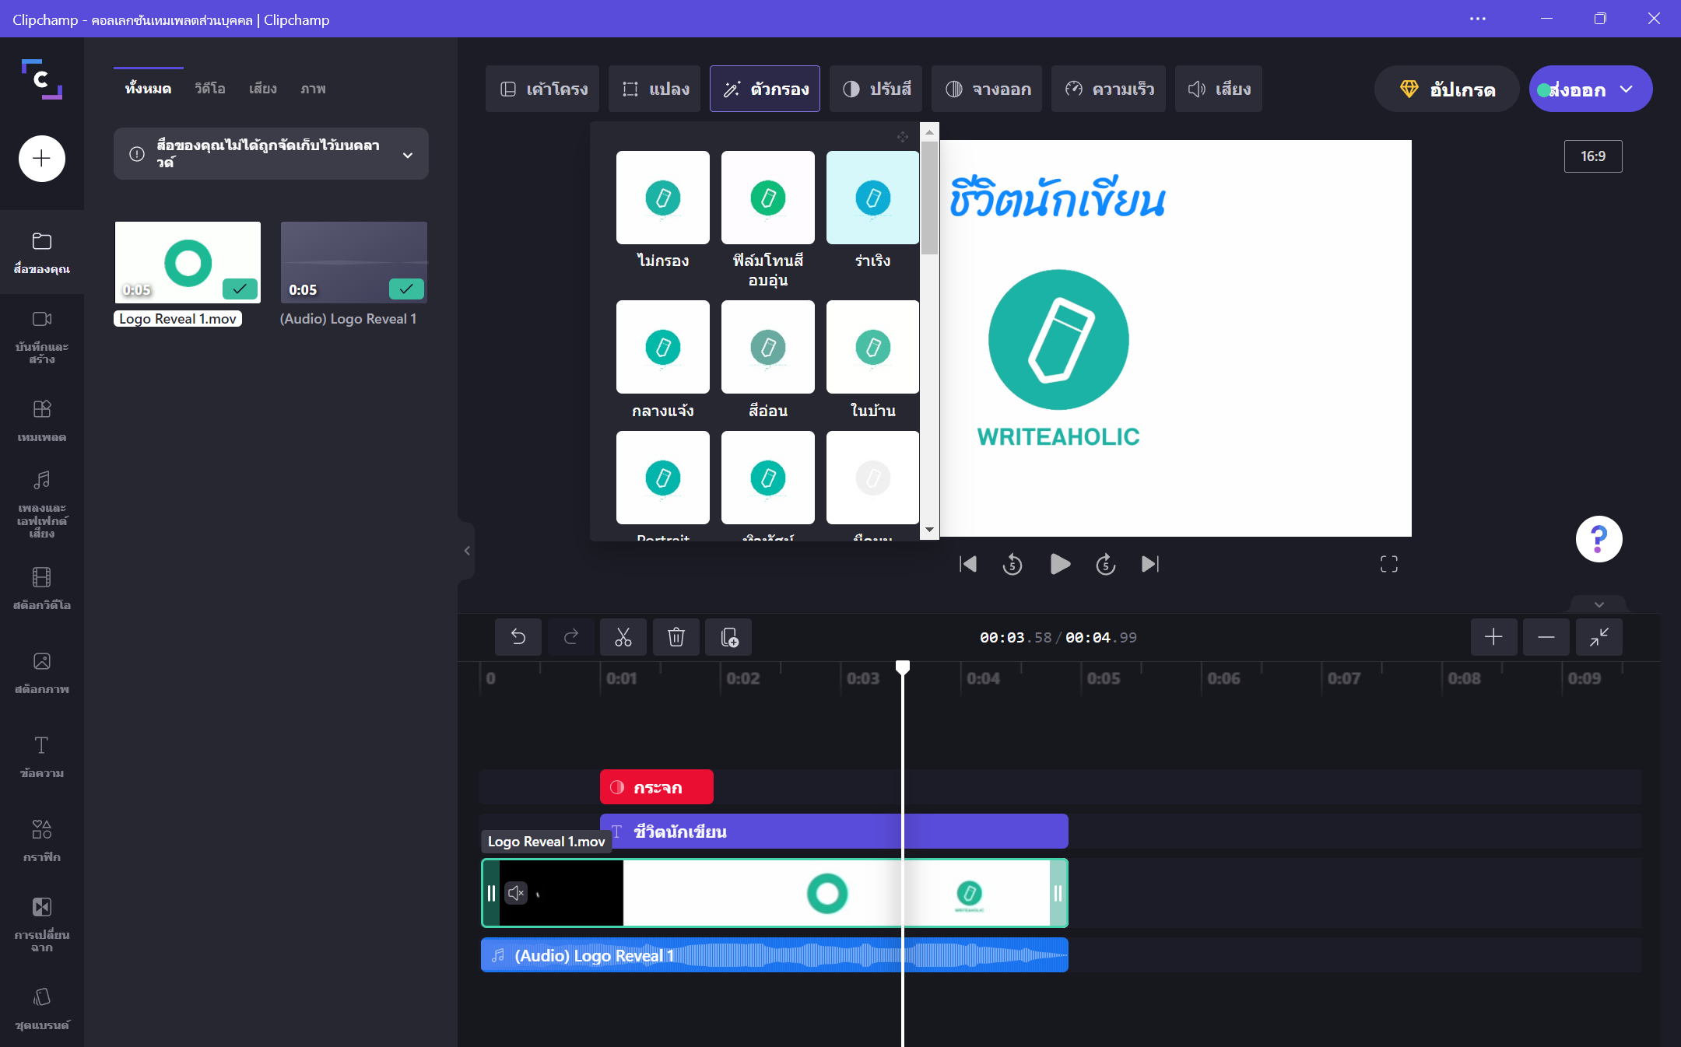The width and height of the screenshot is (1681, 1047).
Task: Click the scissors split tool
Action: pyautogui.click(x=623, y=637)
